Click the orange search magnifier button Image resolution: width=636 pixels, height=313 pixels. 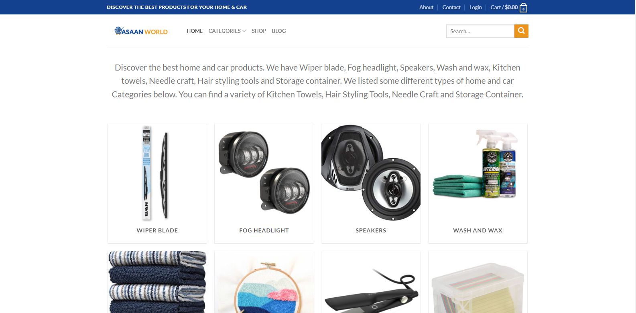(x=521, y=31)
